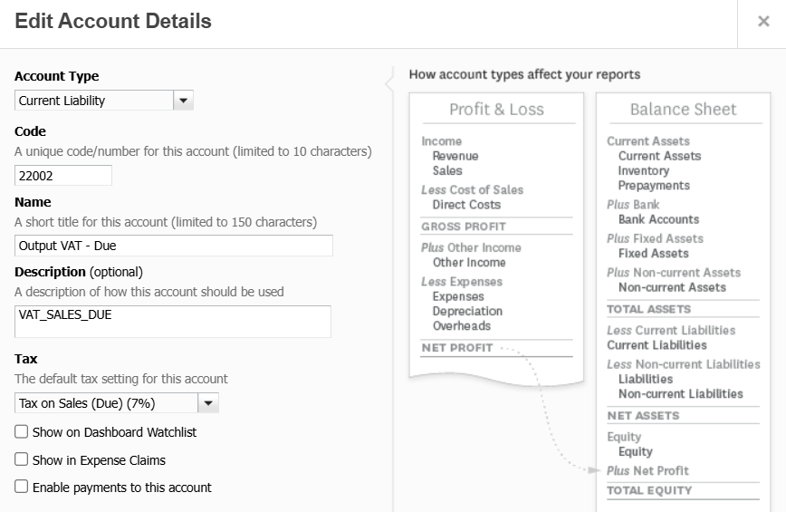Click the Show on Dashboard Watchlist label
Image resolution: width=786 pixels, height=512 pixels.
point(114,432)
